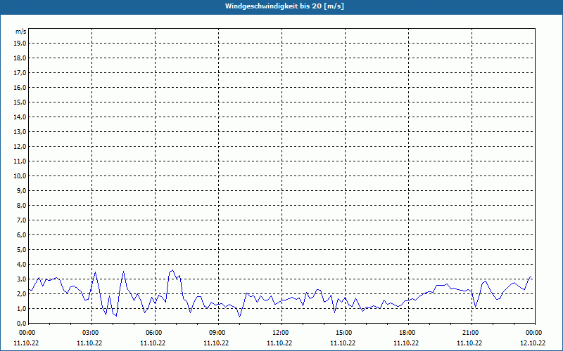
Task: Click the '0,0' y-axis origin label
Action: (23, 324)
